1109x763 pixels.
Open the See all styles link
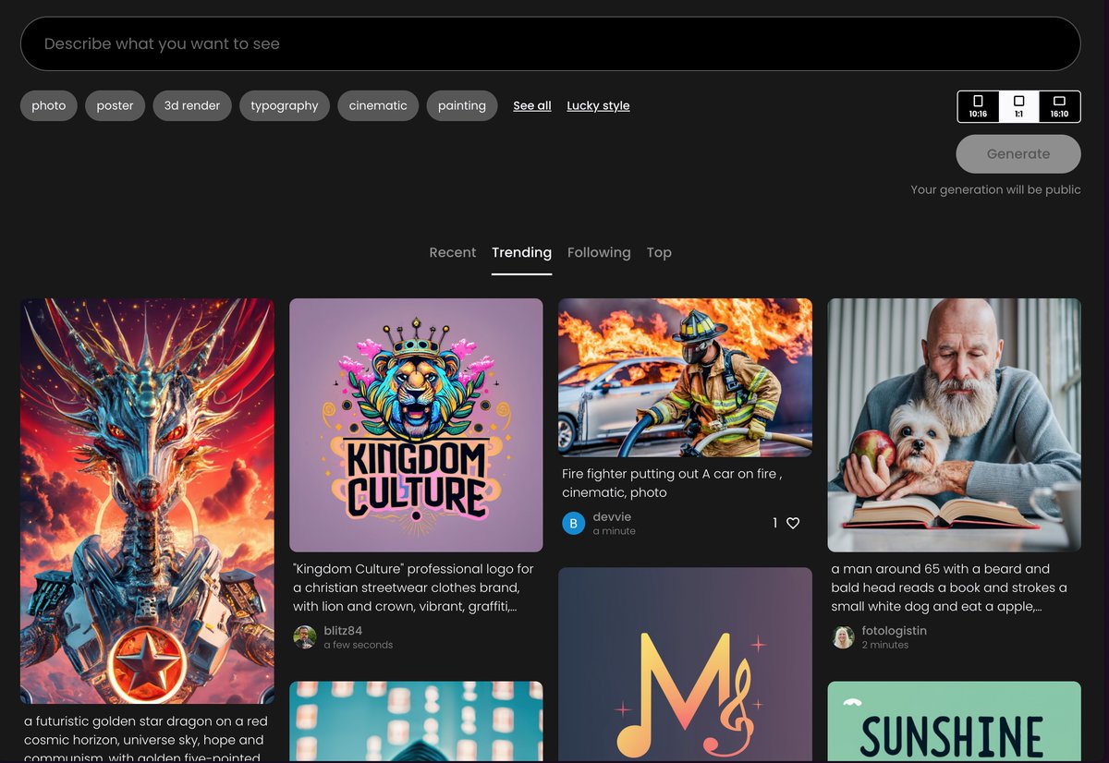[532, 105]
